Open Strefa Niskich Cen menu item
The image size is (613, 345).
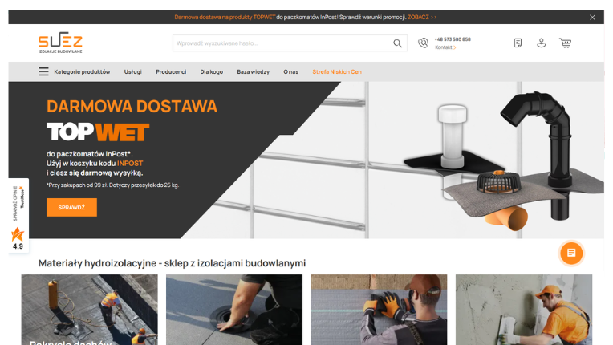[337, 72]
